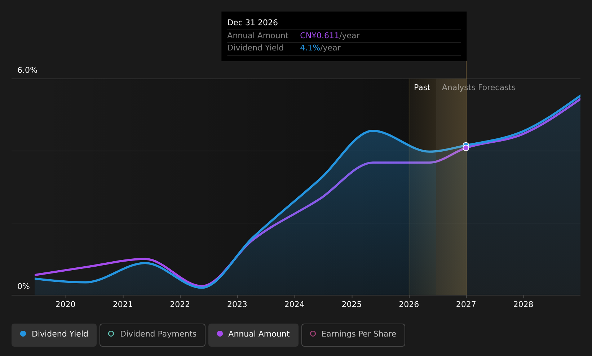Click the Analysts Forecasts label
Image resolution: width=592 pixels, height=356 pixels.
tap(479, 88)
